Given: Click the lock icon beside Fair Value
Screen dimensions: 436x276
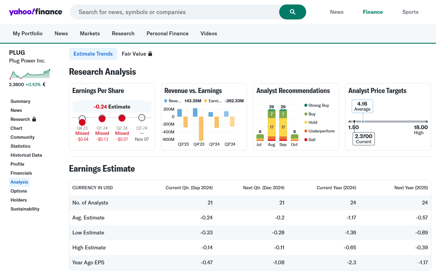Looking at the screenshot, I should coord(150,54).
